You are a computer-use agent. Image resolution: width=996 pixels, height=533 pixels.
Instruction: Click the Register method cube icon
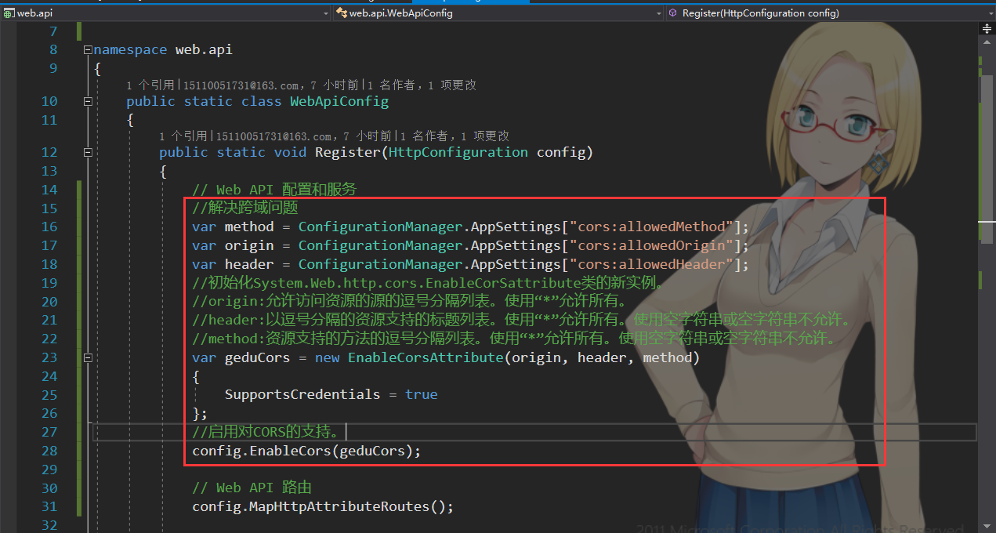coord(673,13)
